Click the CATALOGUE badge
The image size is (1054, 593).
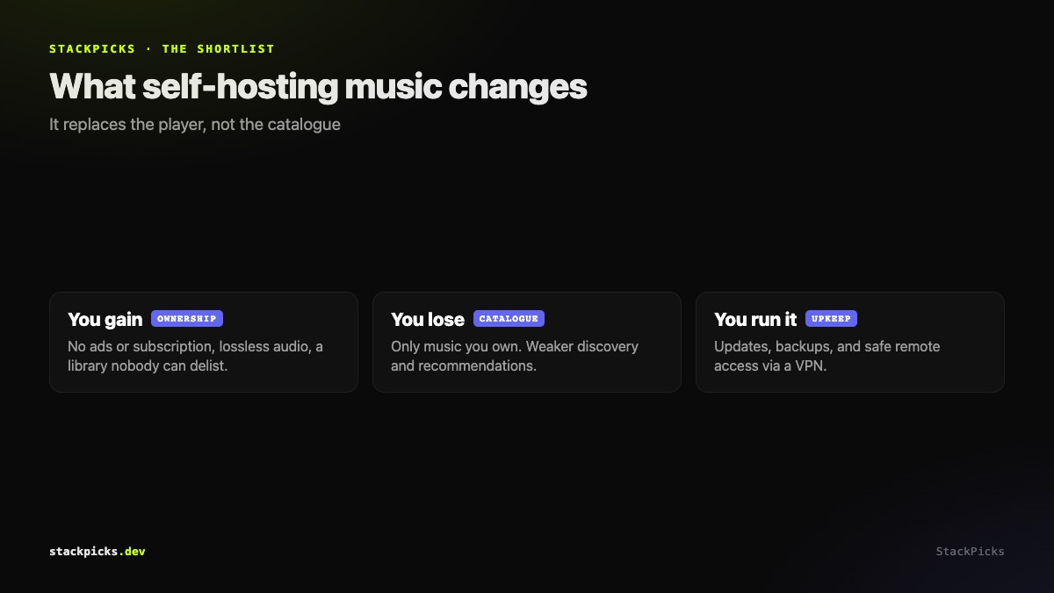click(x=509, y=319)
